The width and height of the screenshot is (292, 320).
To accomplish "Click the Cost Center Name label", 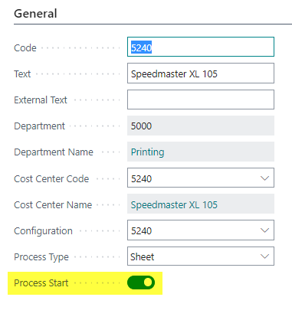I will (53, 205).
